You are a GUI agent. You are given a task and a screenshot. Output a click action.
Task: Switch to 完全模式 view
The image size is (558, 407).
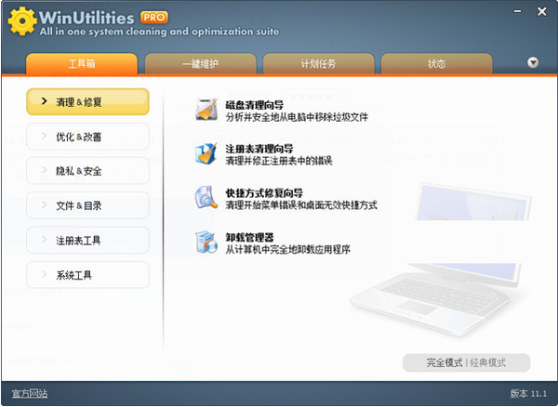point(445,362)
